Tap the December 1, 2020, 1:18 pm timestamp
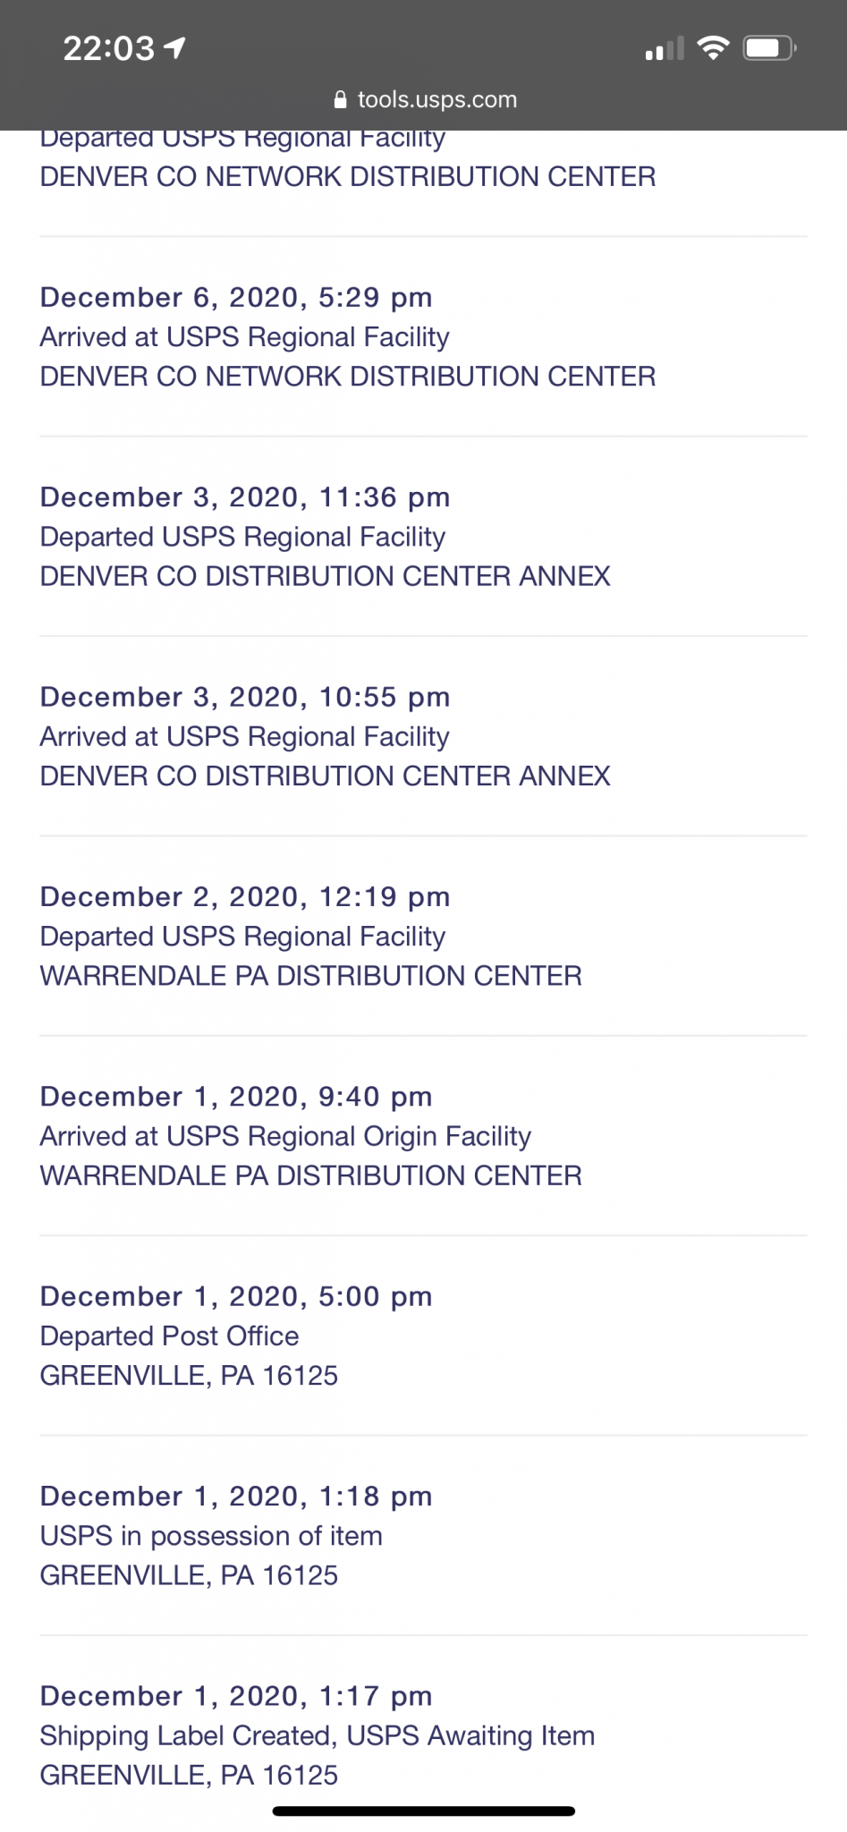The image size is (847, 1832). (236, 1496)
